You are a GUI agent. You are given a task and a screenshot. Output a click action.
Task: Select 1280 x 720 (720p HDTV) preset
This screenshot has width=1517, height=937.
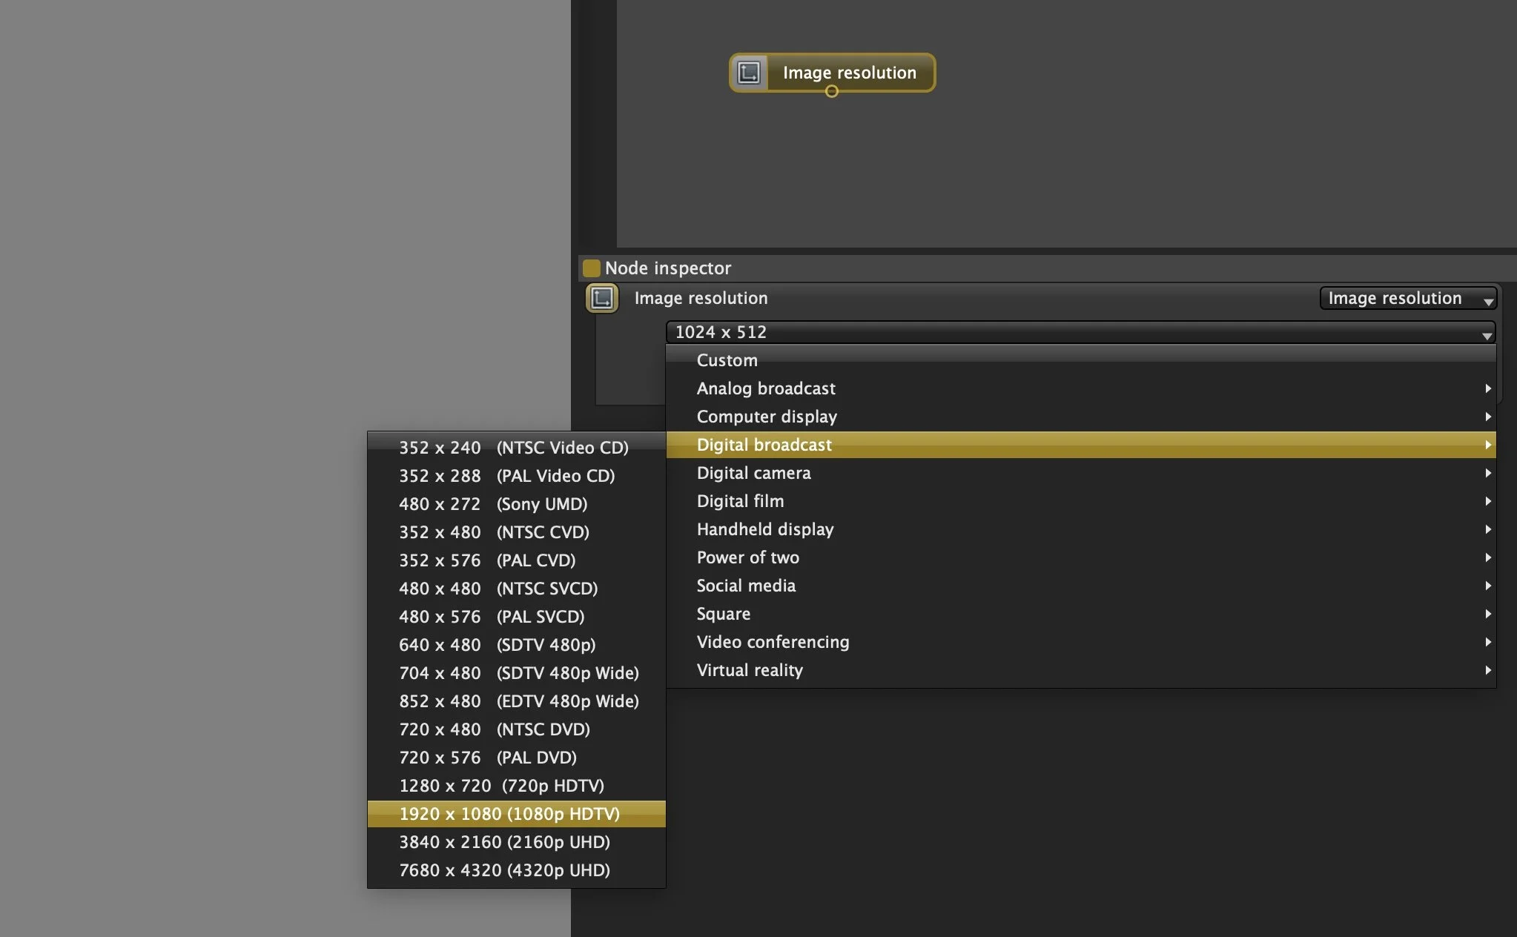(x=502, y=786)
